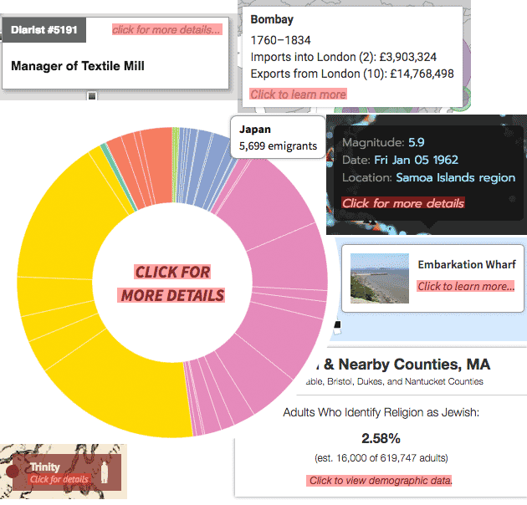This screenshot has width=527, height=505.
Task: Click the 2.58% Jewish adults statistic
Action: pos(381,438)
